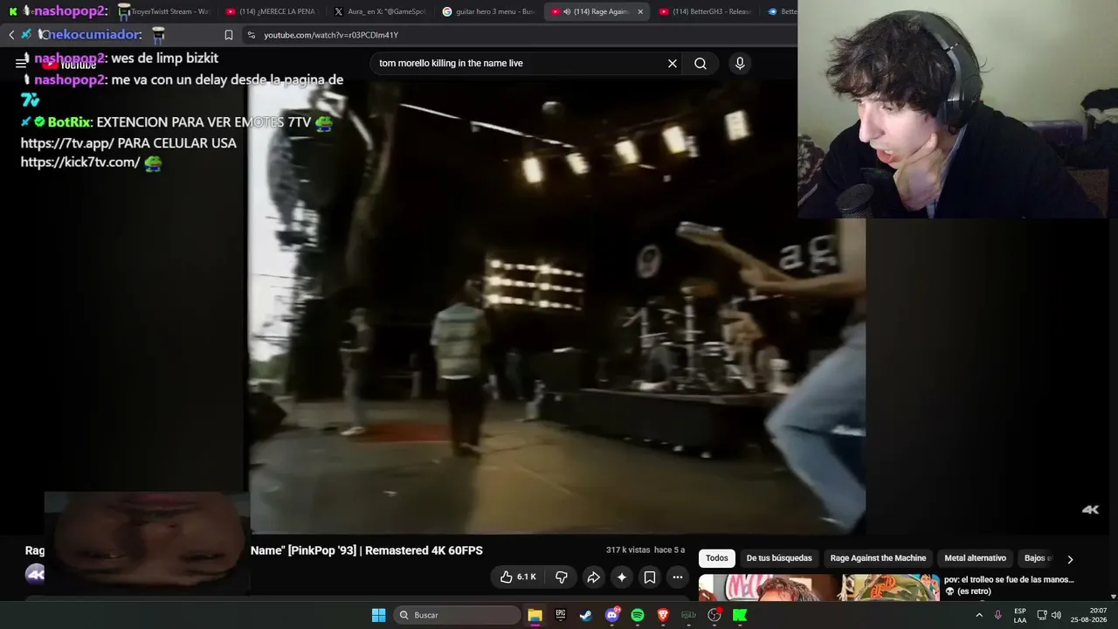Open the Kick app from the taskbar
This screenshot has width=1118, height=629.
click(740, 615)
